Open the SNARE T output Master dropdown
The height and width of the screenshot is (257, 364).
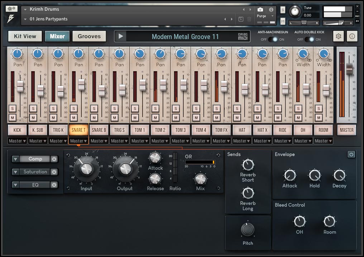(78, 141)
